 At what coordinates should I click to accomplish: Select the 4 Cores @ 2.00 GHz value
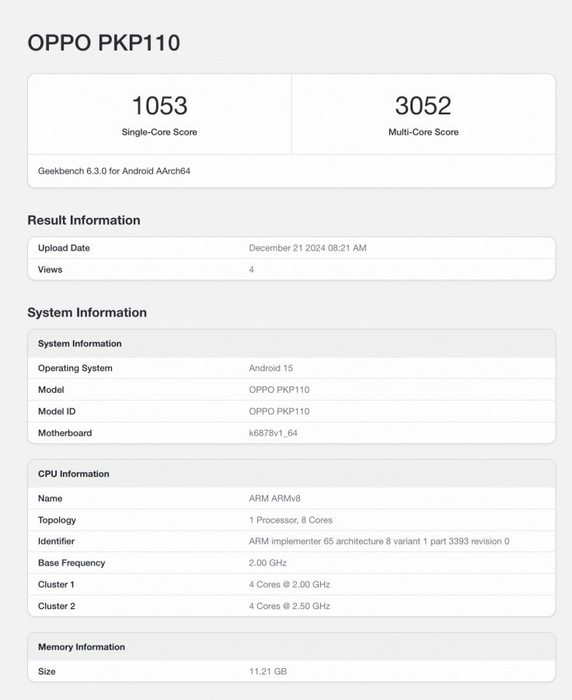[290, 585]
